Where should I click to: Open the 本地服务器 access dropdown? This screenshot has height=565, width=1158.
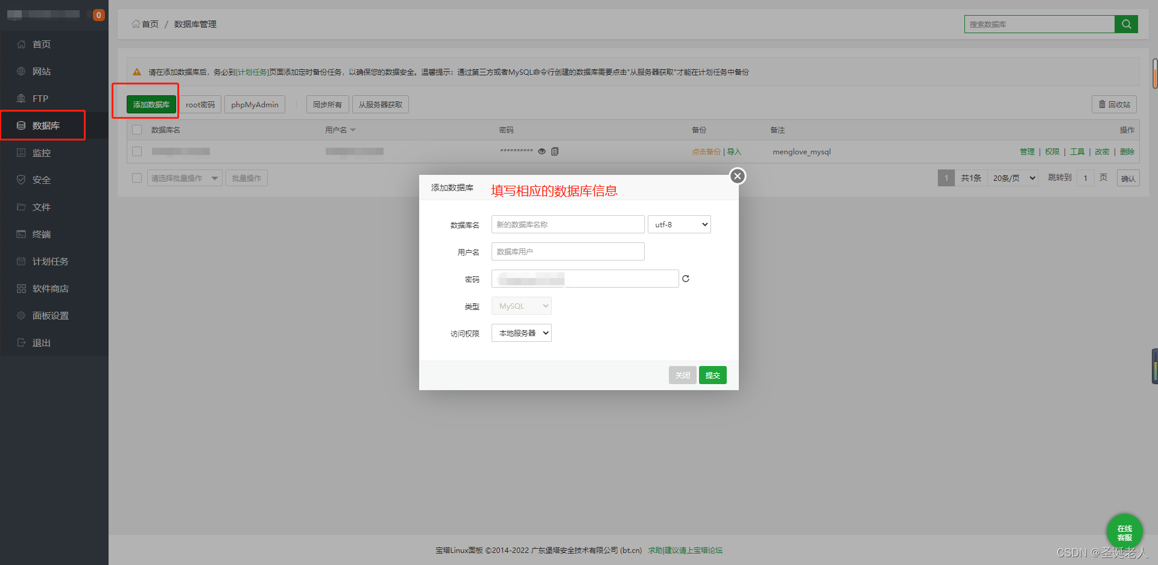tap(522, 333)
